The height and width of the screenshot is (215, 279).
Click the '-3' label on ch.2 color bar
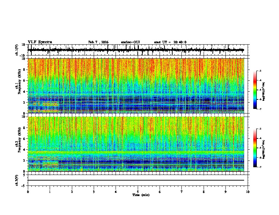click(x=260, y=129)
